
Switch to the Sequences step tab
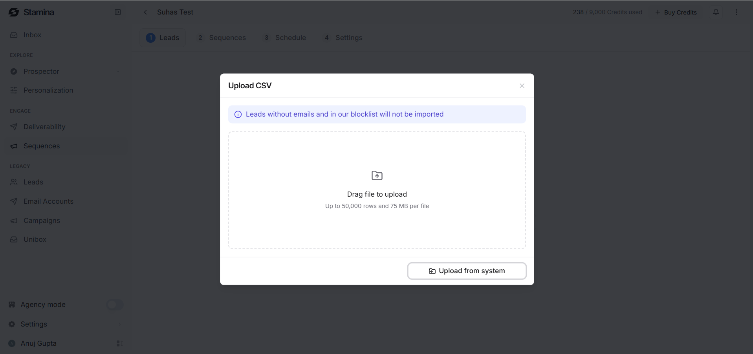222,38
